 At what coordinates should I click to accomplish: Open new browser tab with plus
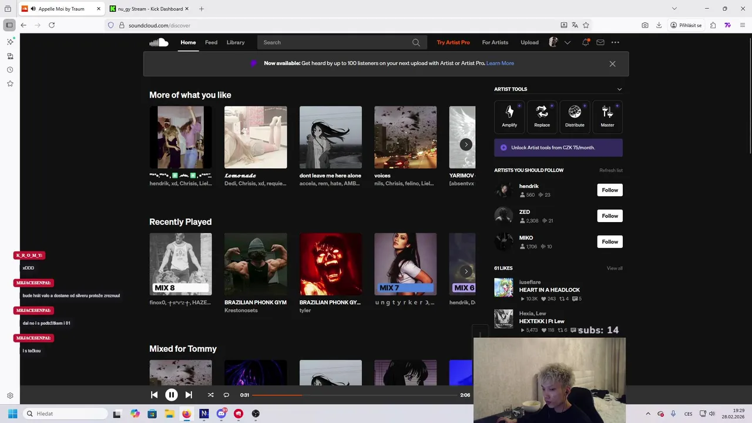202,9
